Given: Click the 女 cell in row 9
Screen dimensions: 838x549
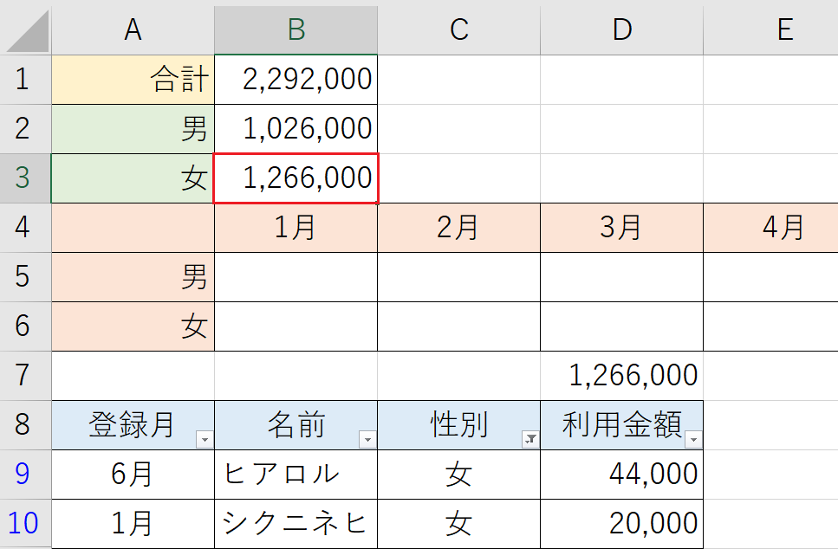Looking at the screenshot, I should pyautogui.click(x=459, y=475).
